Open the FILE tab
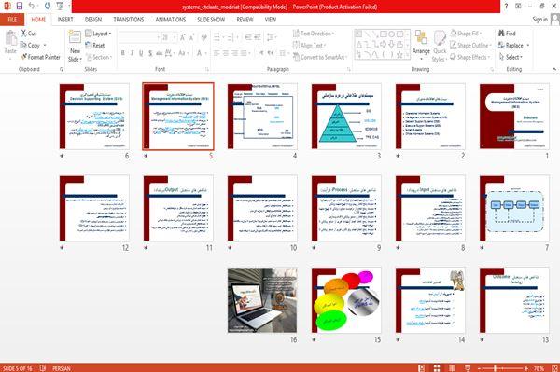 pos(12,20)
